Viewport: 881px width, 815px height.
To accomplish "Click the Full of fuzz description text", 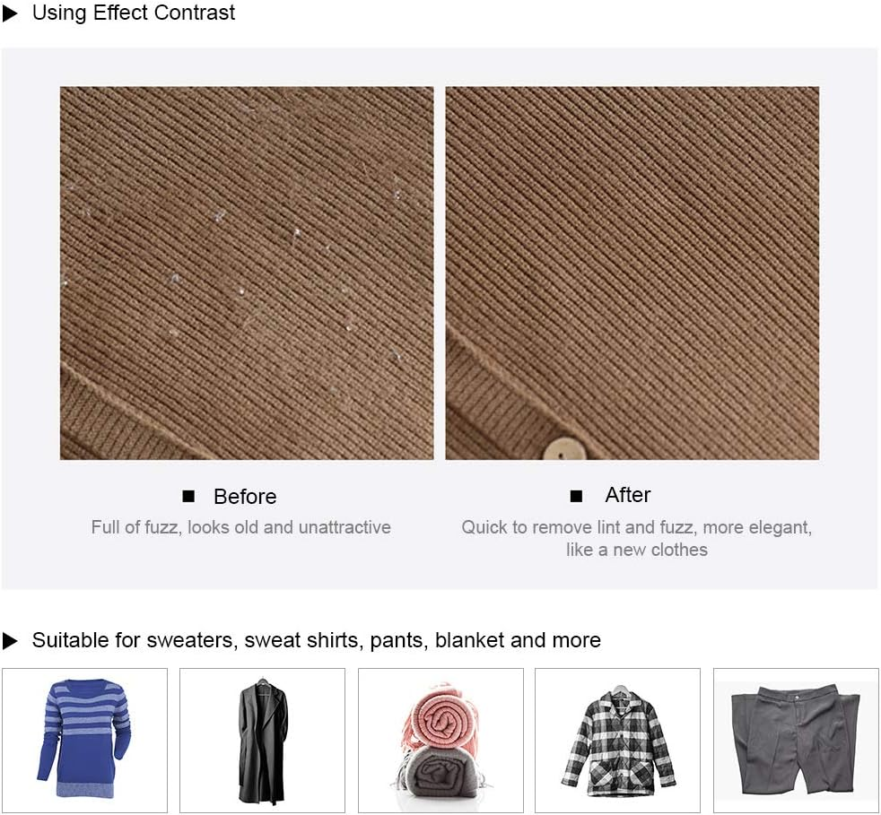I will [241, 527].
